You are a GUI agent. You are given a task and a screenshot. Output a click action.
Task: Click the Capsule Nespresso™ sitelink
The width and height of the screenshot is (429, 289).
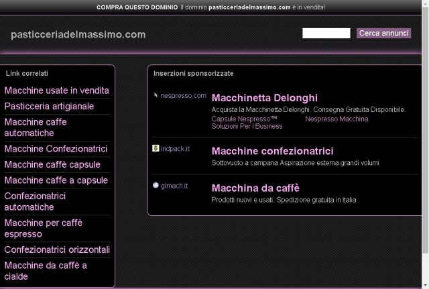tap(244, 119)
